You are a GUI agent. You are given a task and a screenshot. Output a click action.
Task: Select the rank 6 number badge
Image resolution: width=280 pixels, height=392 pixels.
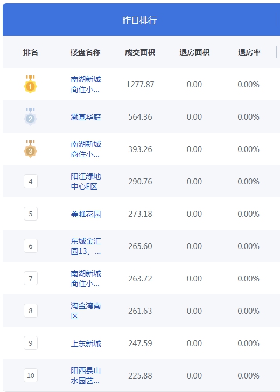[x=31, y=246]
